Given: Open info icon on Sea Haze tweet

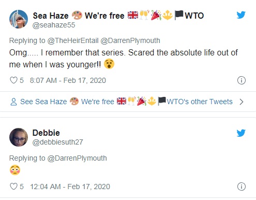Looking at the screenshot, I should (x=242, y=80).
